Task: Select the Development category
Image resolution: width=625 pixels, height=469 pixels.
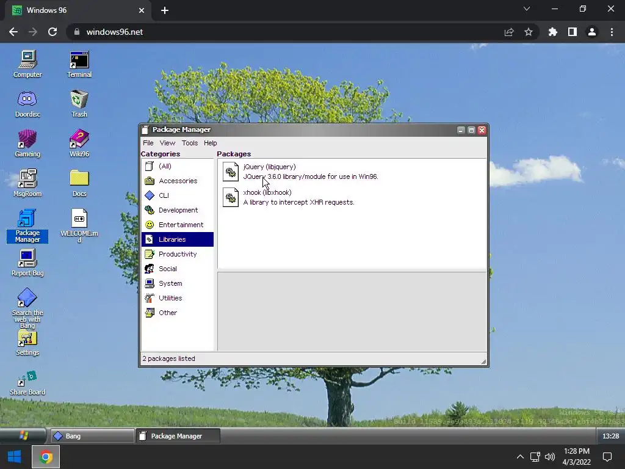Action: coord(178,210)
